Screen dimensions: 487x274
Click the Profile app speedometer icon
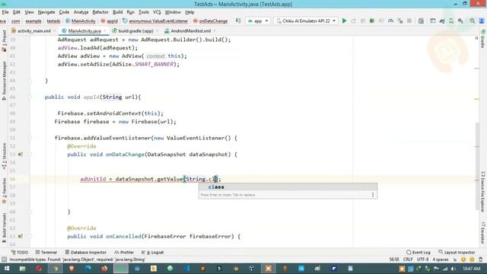[x=390, y=21]
